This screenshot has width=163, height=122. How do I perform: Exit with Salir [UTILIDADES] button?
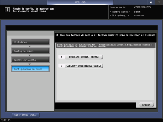26,115
